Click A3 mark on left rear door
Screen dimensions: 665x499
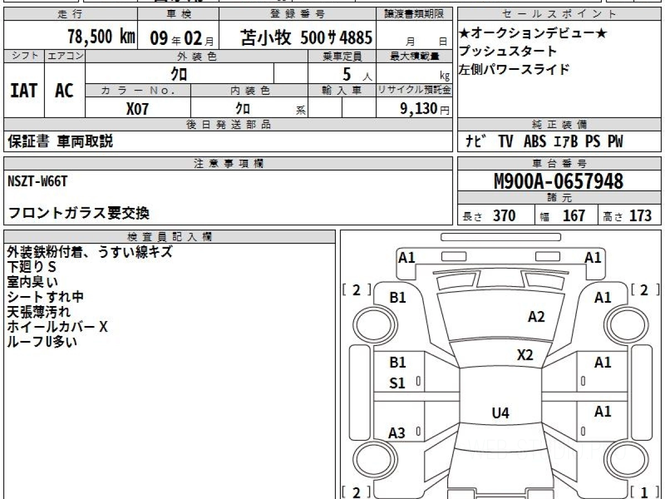tap(396, 433)
